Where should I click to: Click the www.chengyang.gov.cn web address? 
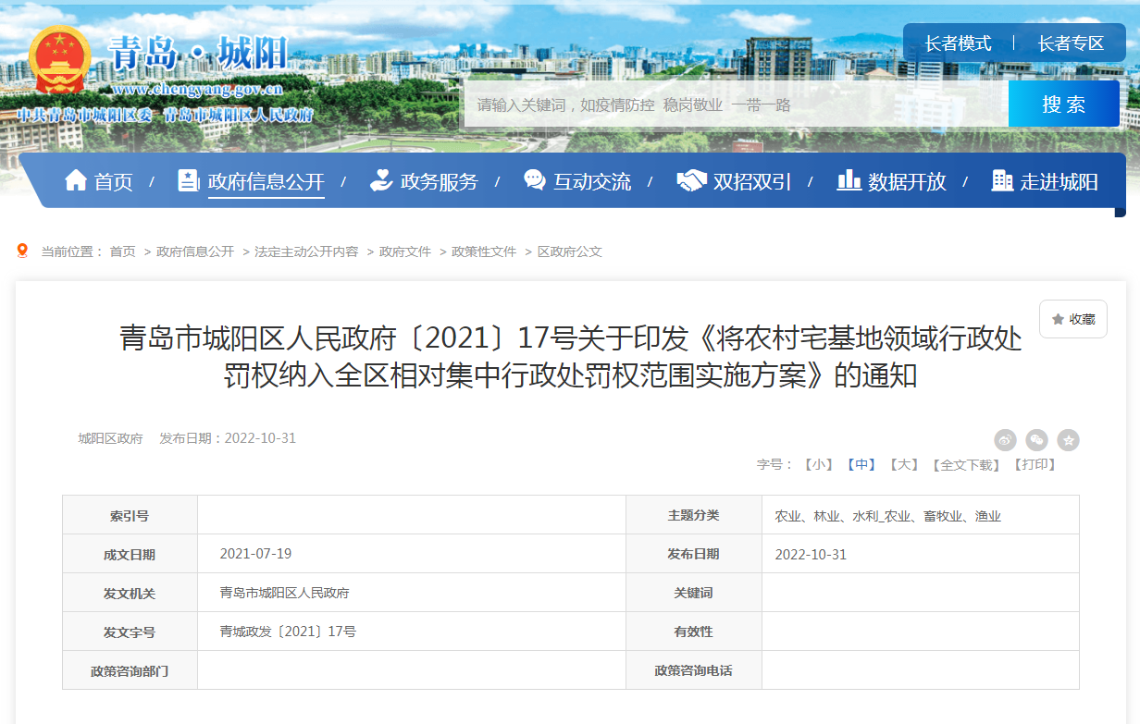(x=197, y=90)
